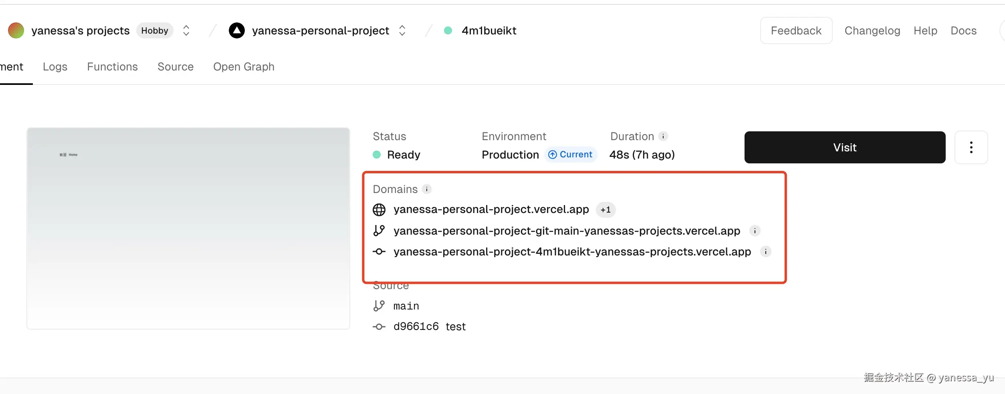Open the Changelog link
The width and height of the screenshot is (1005, 394).
coord(872,30)
